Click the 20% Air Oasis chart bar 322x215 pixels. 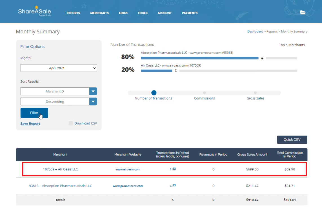tap(157, 71)
